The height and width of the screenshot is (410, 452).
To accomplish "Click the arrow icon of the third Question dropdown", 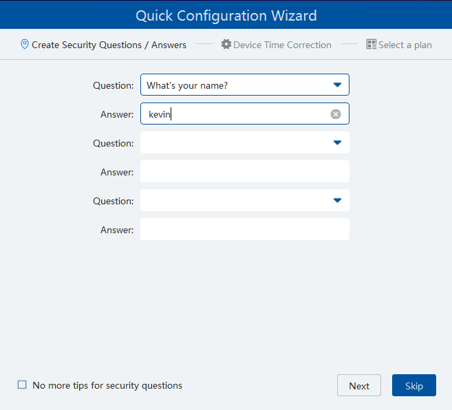I will pos(337,201).
